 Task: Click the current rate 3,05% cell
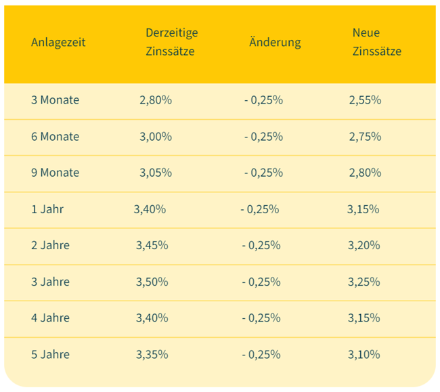[156, 173]
